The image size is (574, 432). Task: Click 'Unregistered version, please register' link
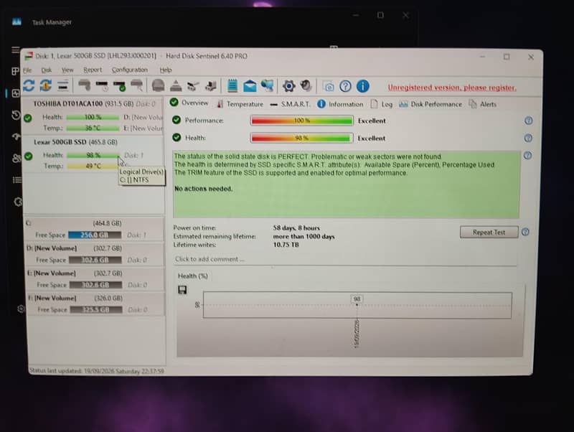452,88
